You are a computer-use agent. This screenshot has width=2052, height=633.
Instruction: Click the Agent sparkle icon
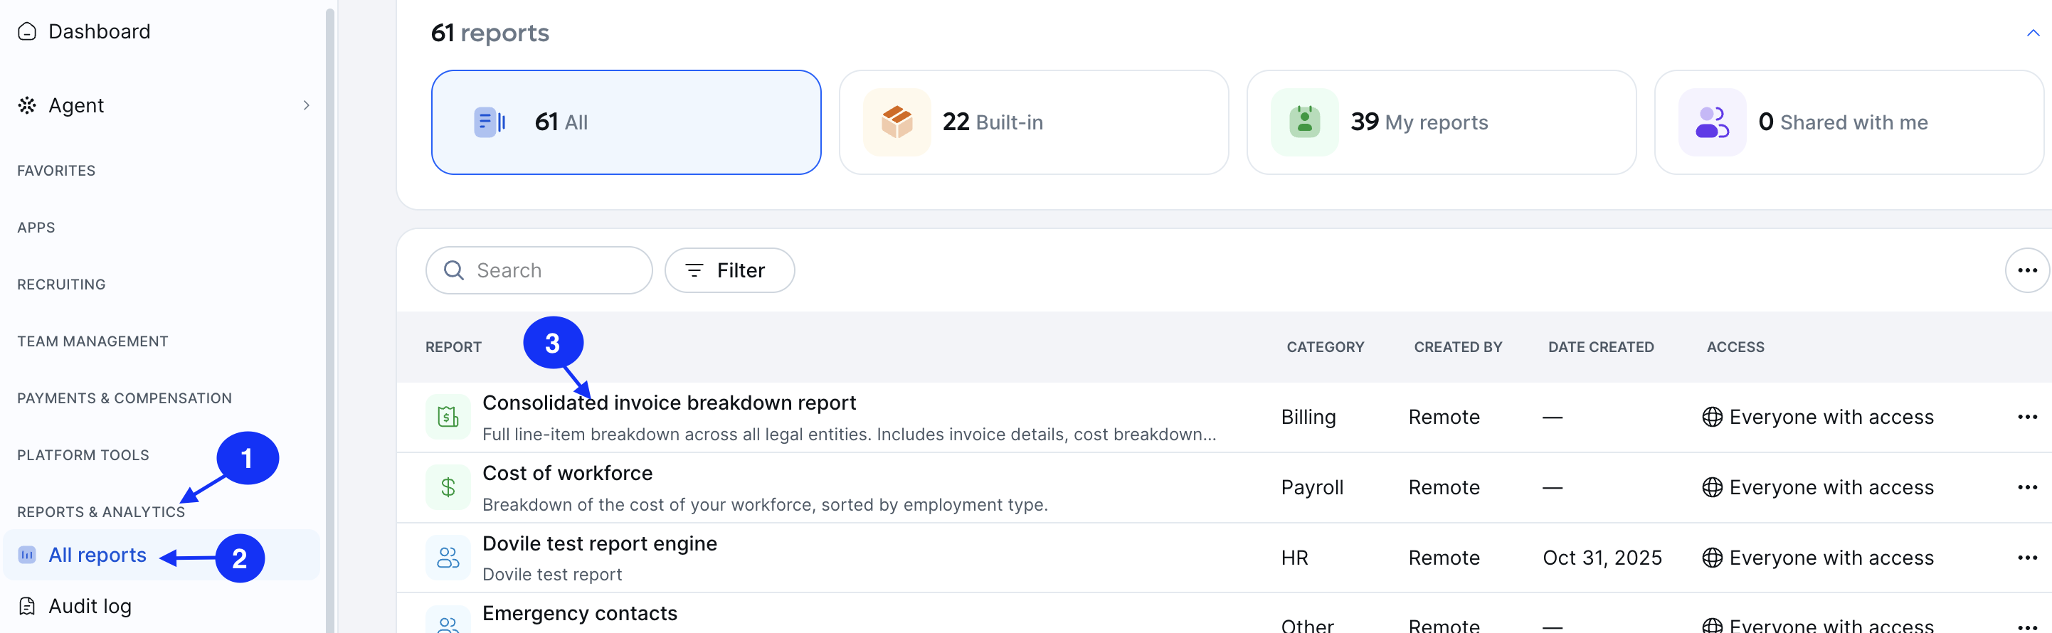[27, 105]
